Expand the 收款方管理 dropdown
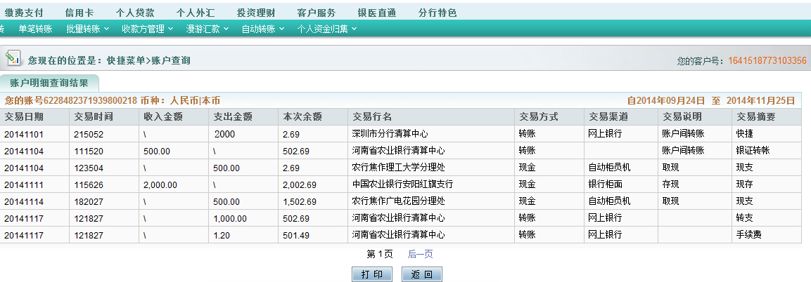811x282 pixels. pyautogui.click(x=148, y=29)
